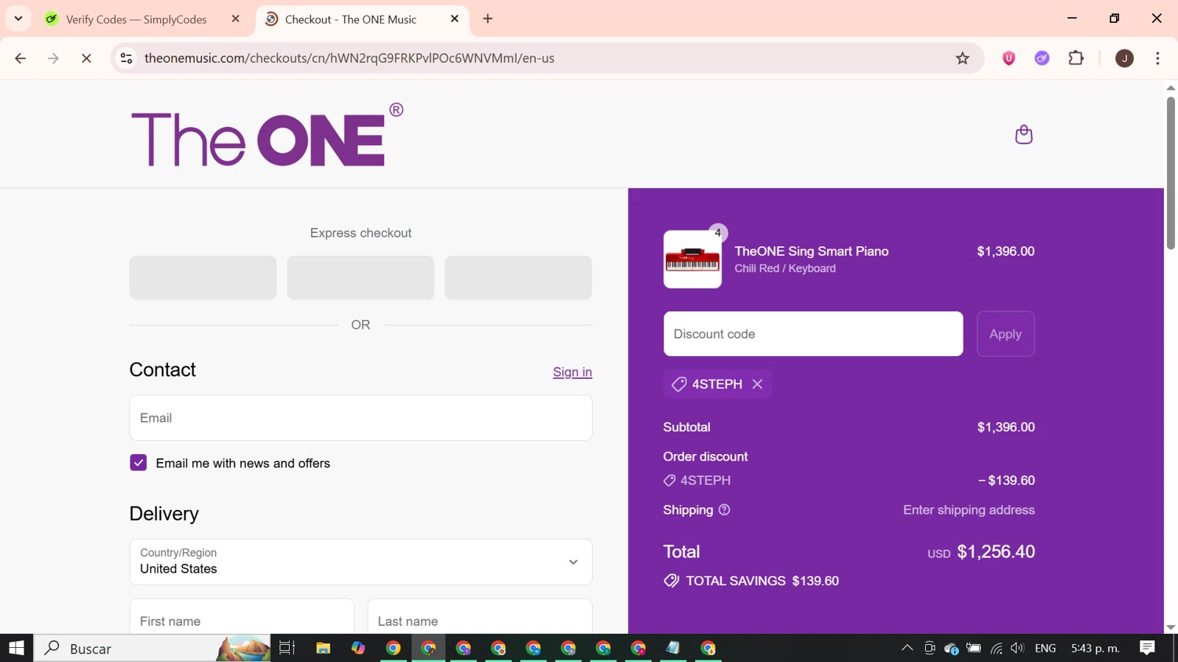Open the clock showing 5:43 p. m.
Screen dimensions: 1178x662
point(1096,648)
